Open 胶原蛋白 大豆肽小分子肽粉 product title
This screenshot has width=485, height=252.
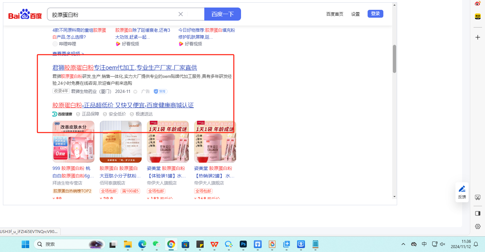pyautogui.click(x=120, y=172)
